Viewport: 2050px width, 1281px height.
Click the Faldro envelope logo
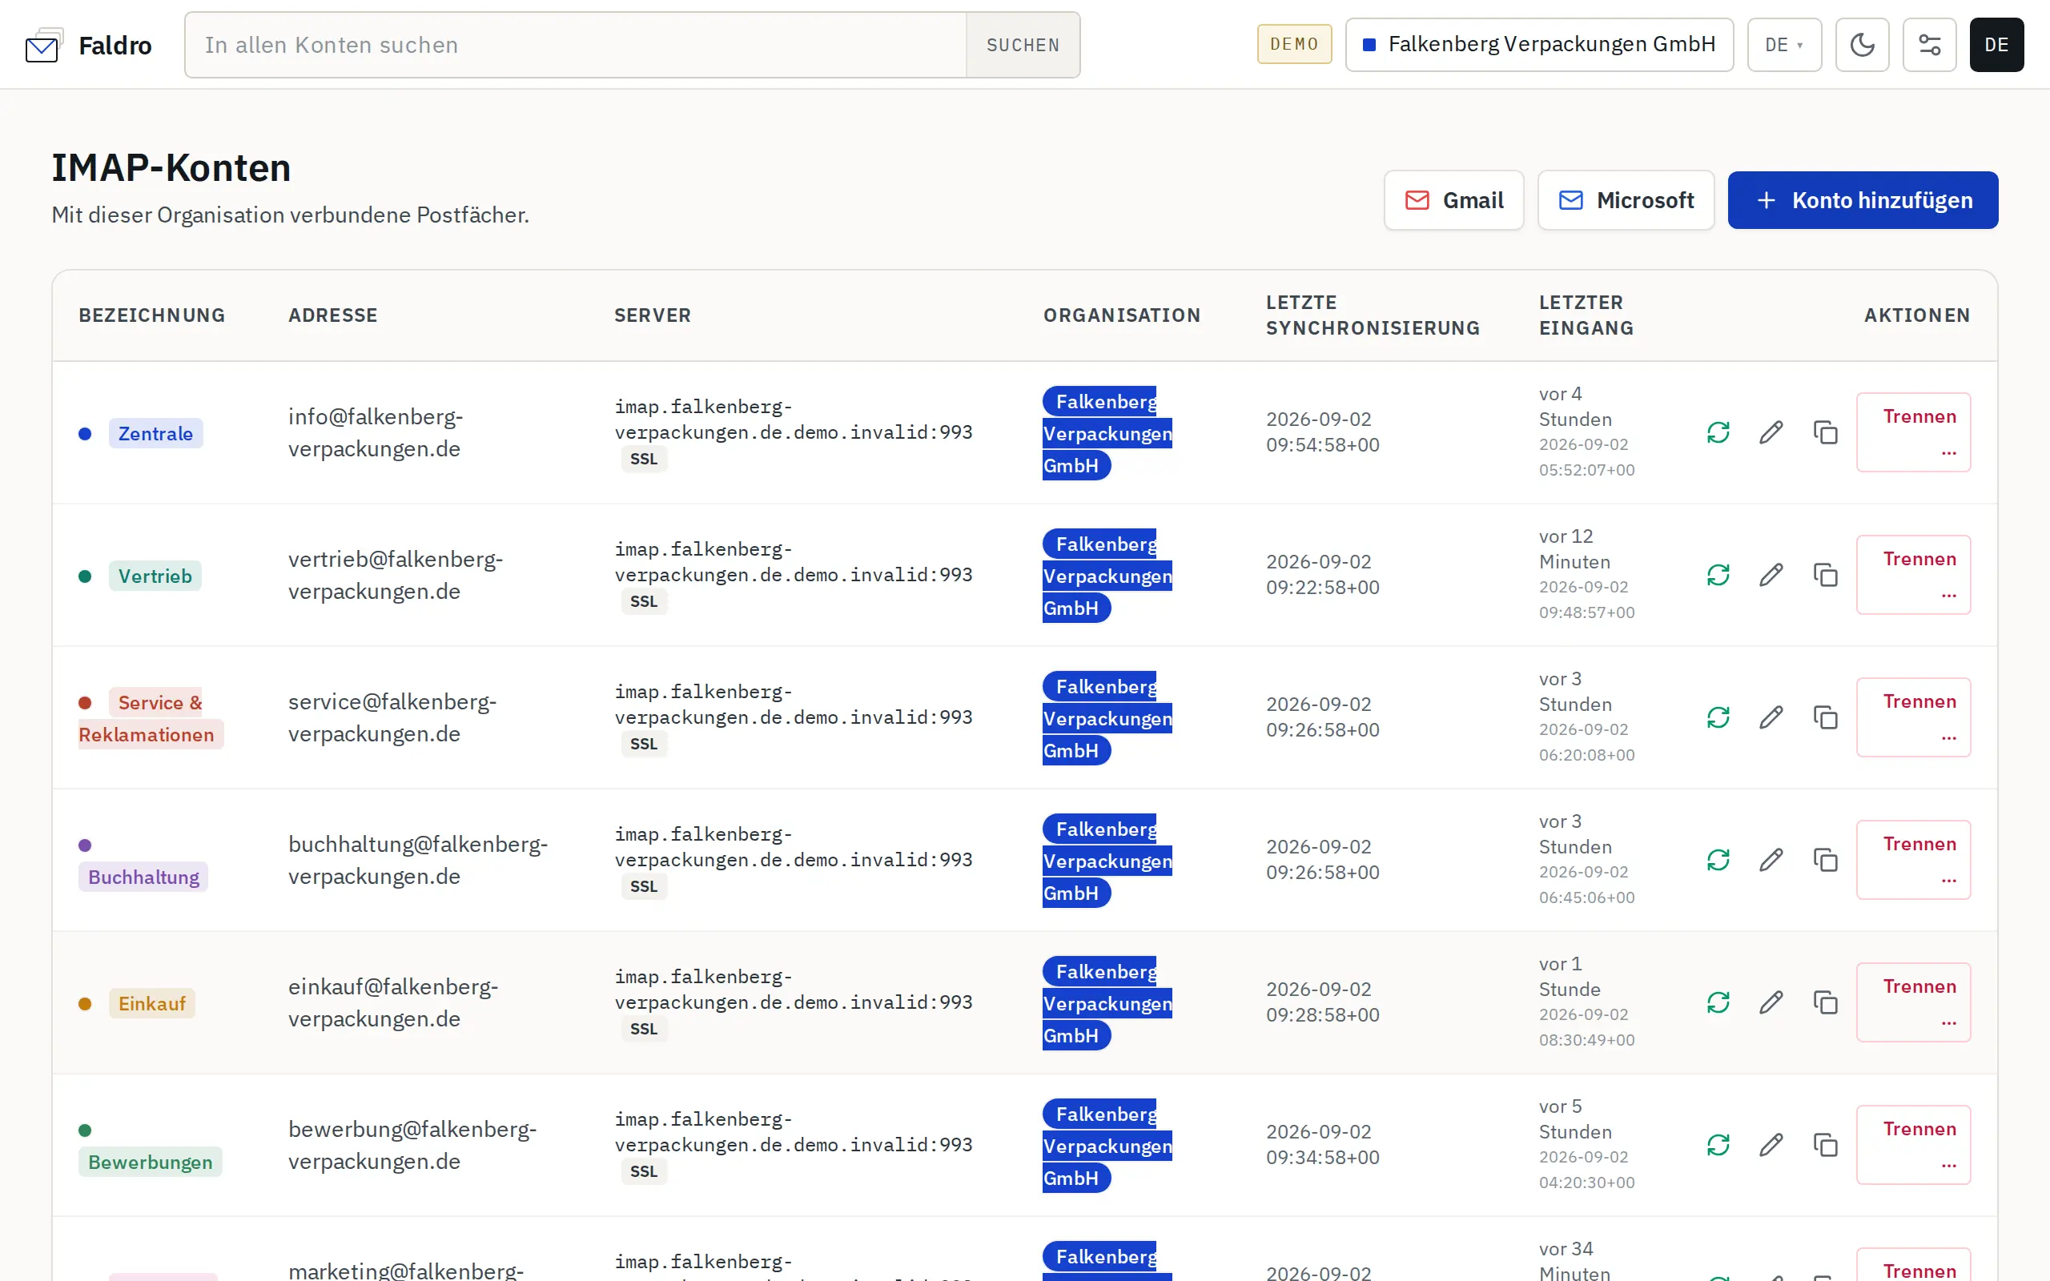pos(43,46)
